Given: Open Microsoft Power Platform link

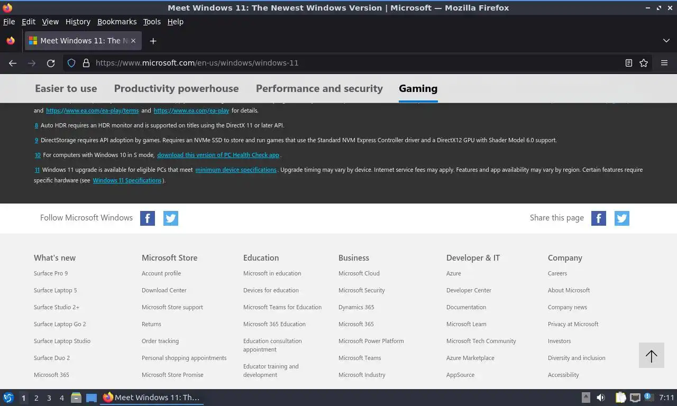Looking at the screenshot, I should (371, 341).
